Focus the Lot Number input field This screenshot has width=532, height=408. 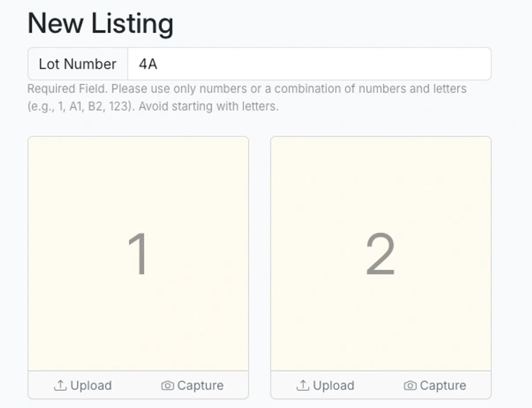[309, 64]
